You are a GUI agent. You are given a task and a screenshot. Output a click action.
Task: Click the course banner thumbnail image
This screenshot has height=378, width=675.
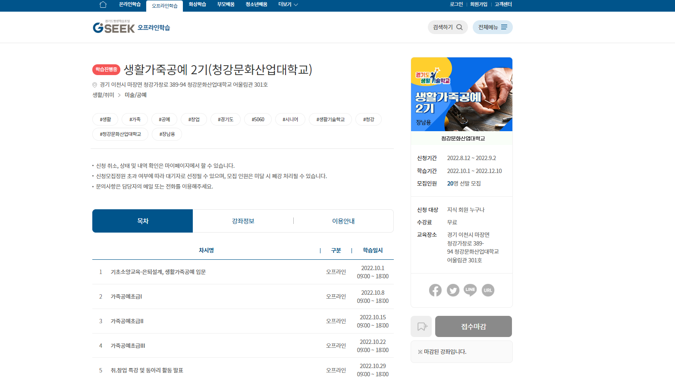462,94
